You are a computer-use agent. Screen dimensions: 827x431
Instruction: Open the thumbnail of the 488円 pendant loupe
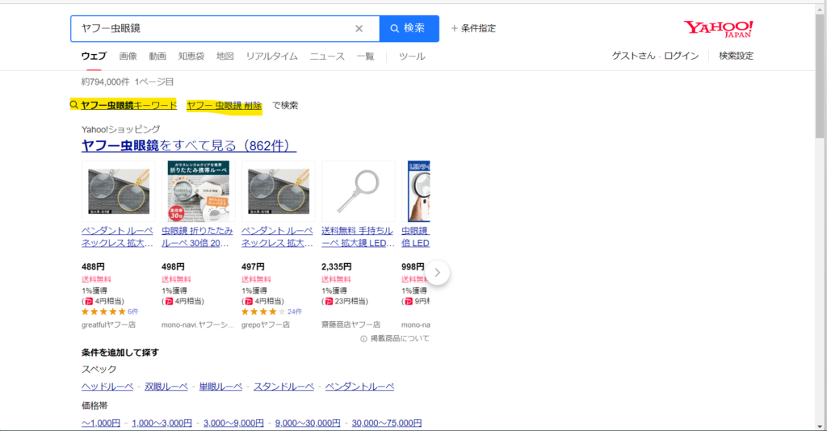tap(119, 192)
